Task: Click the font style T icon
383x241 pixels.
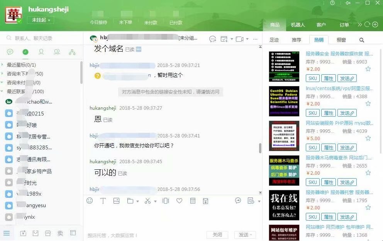Action: (x=103, y=201)
